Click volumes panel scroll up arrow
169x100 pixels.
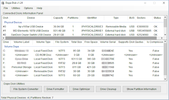pyautogui.click(x=165, y=42)
